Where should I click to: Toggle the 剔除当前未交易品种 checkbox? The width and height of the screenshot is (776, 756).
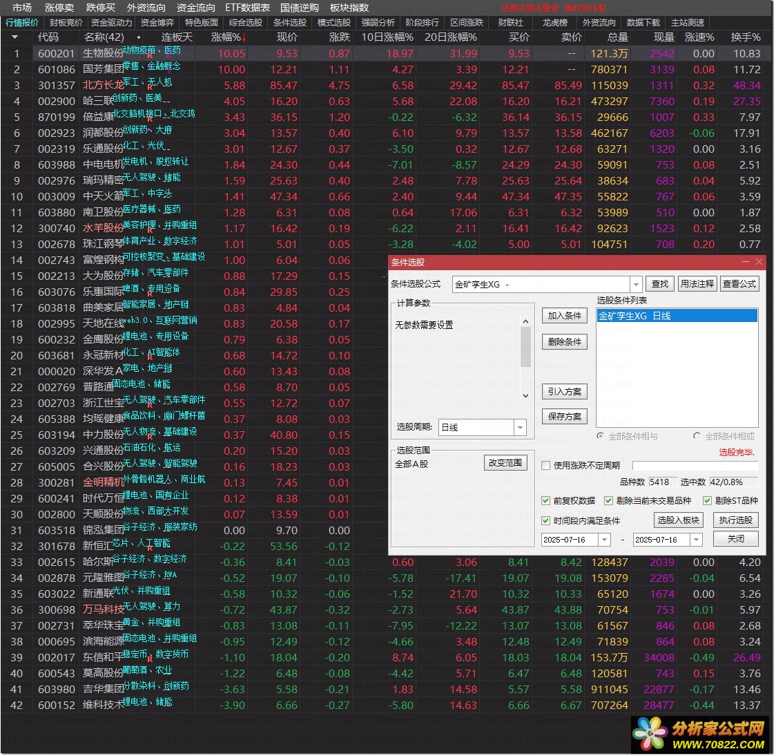(609, 501)
